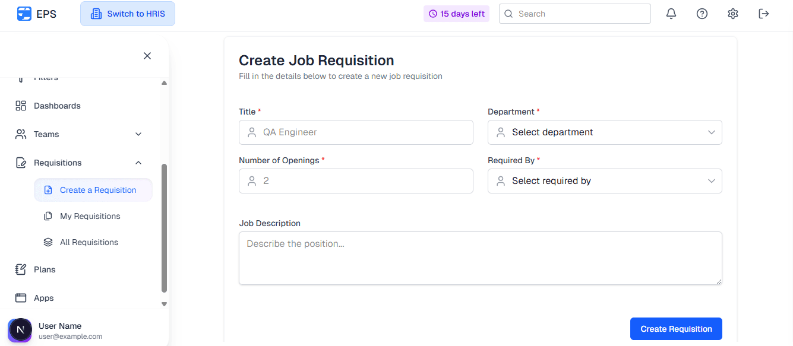
Task: Open My Requisitions
Action: tap(93, 216)
